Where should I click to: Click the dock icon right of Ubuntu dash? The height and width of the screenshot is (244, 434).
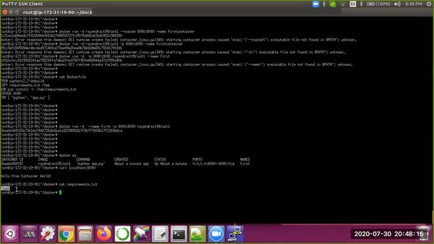tap(28, 234)
